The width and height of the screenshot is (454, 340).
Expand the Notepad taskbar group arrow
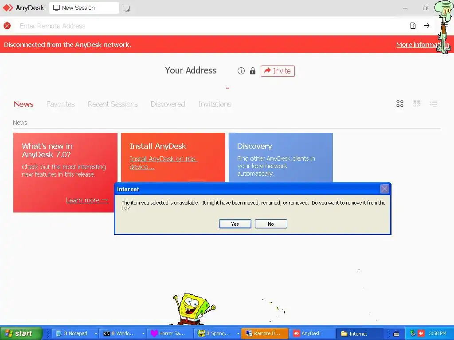96,334
